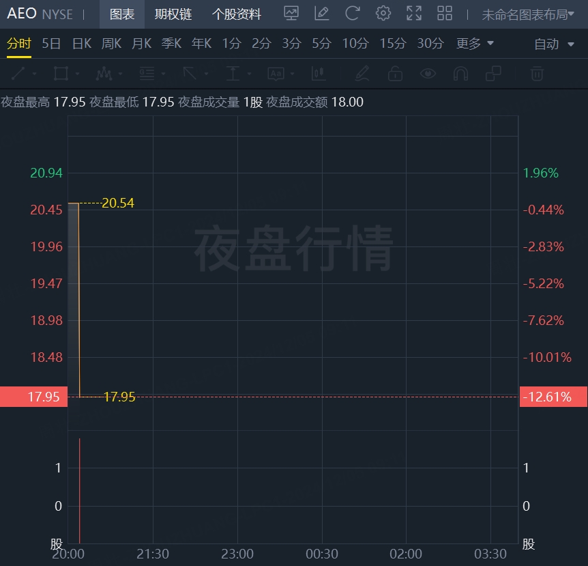Select the vertical measure tool
This screenshot has height=566, width=588.
(x=233, y=74)
